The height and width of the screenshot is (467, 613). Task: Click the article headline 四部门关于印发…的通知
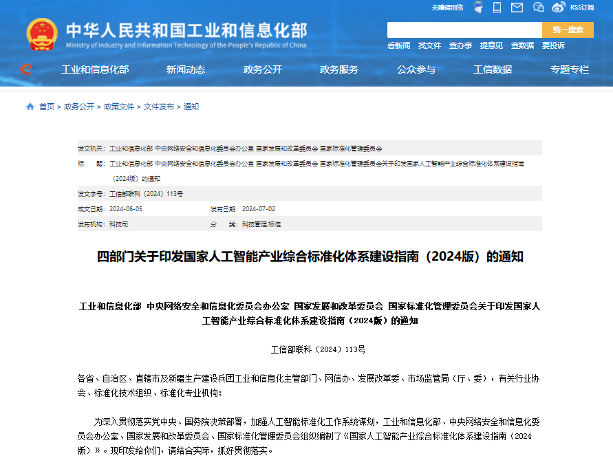310,257
